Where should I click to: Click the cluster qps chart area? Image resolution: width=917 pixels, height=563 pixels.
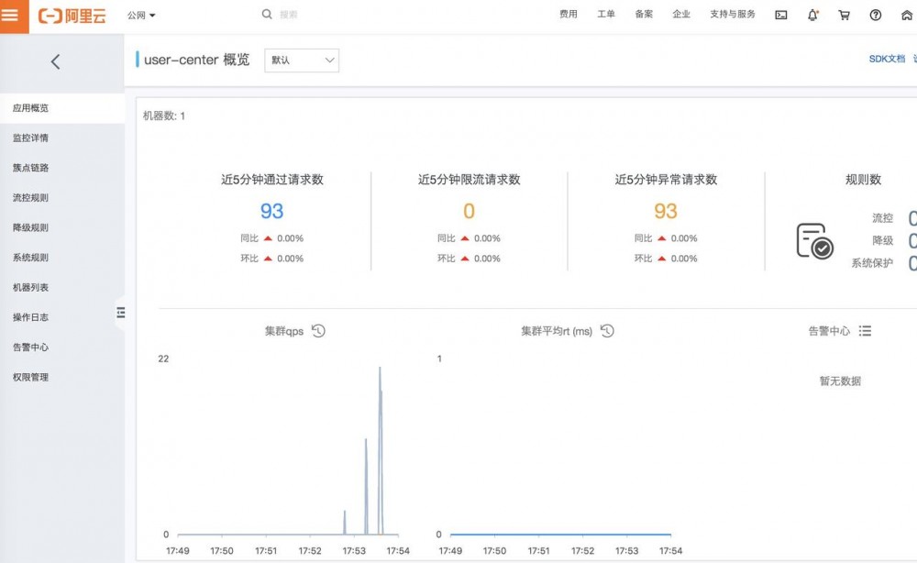pos(284,449)
